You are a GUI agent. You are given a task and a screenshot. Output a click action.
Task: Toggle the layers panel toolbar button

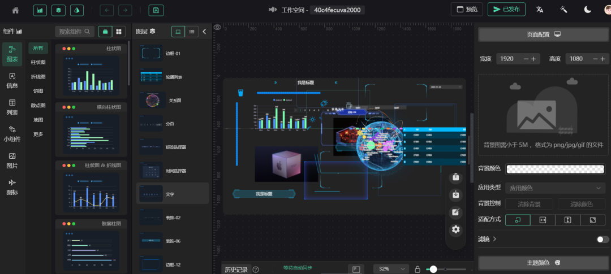pyautogui.click(x=58, y=10)
